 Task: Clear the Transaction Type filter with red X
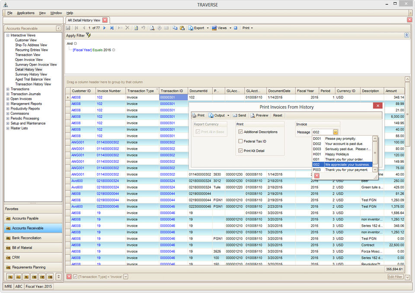coord(69,277)
